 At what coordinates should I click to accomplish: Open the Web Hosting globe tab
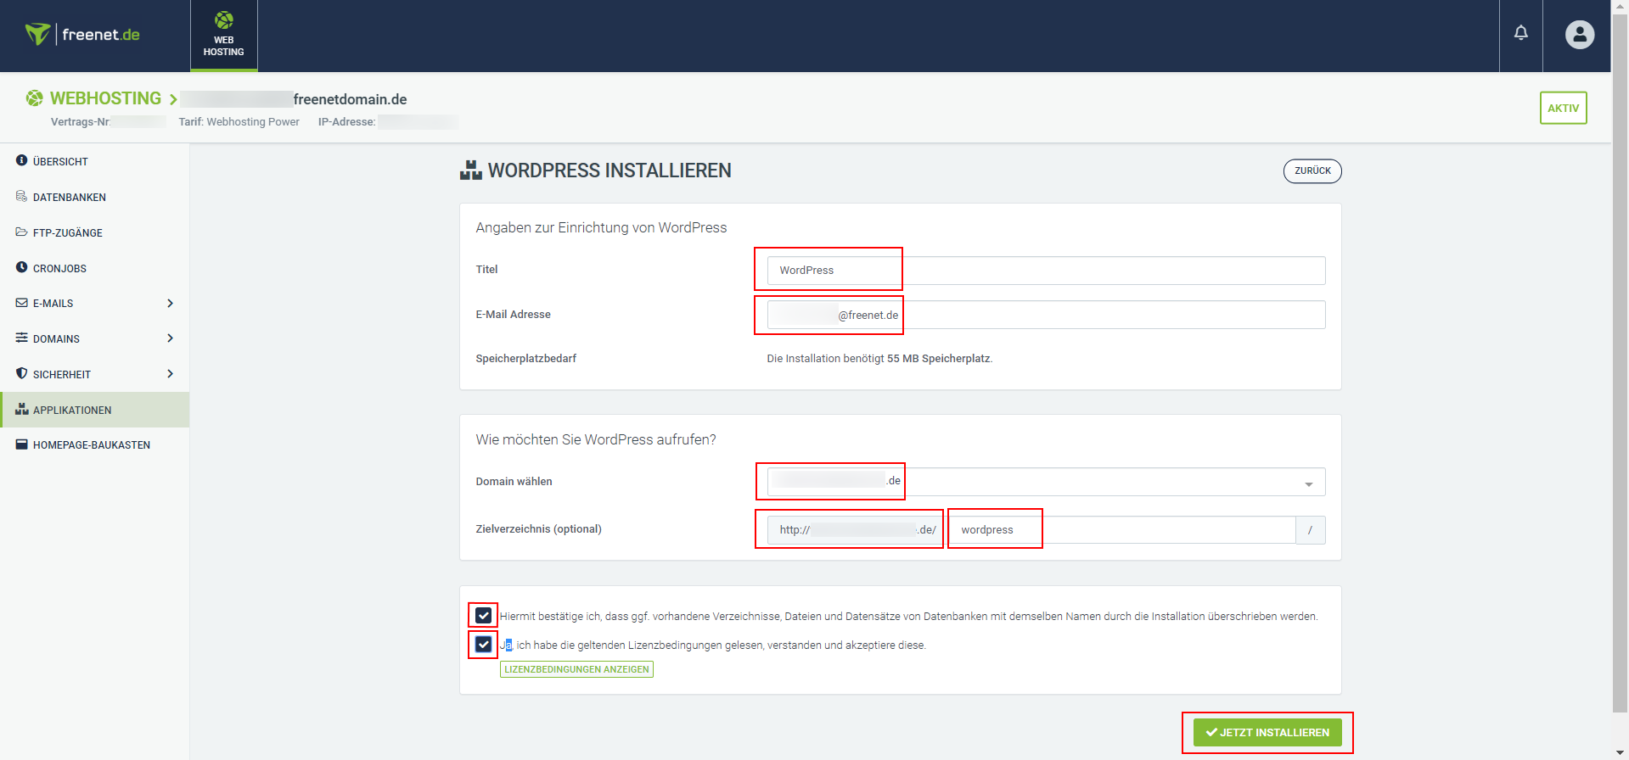click(224, 36)
